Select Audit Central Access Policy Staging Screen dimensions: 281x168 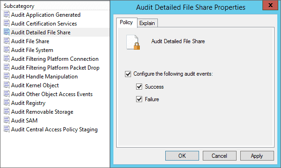[x=54, y=129]
